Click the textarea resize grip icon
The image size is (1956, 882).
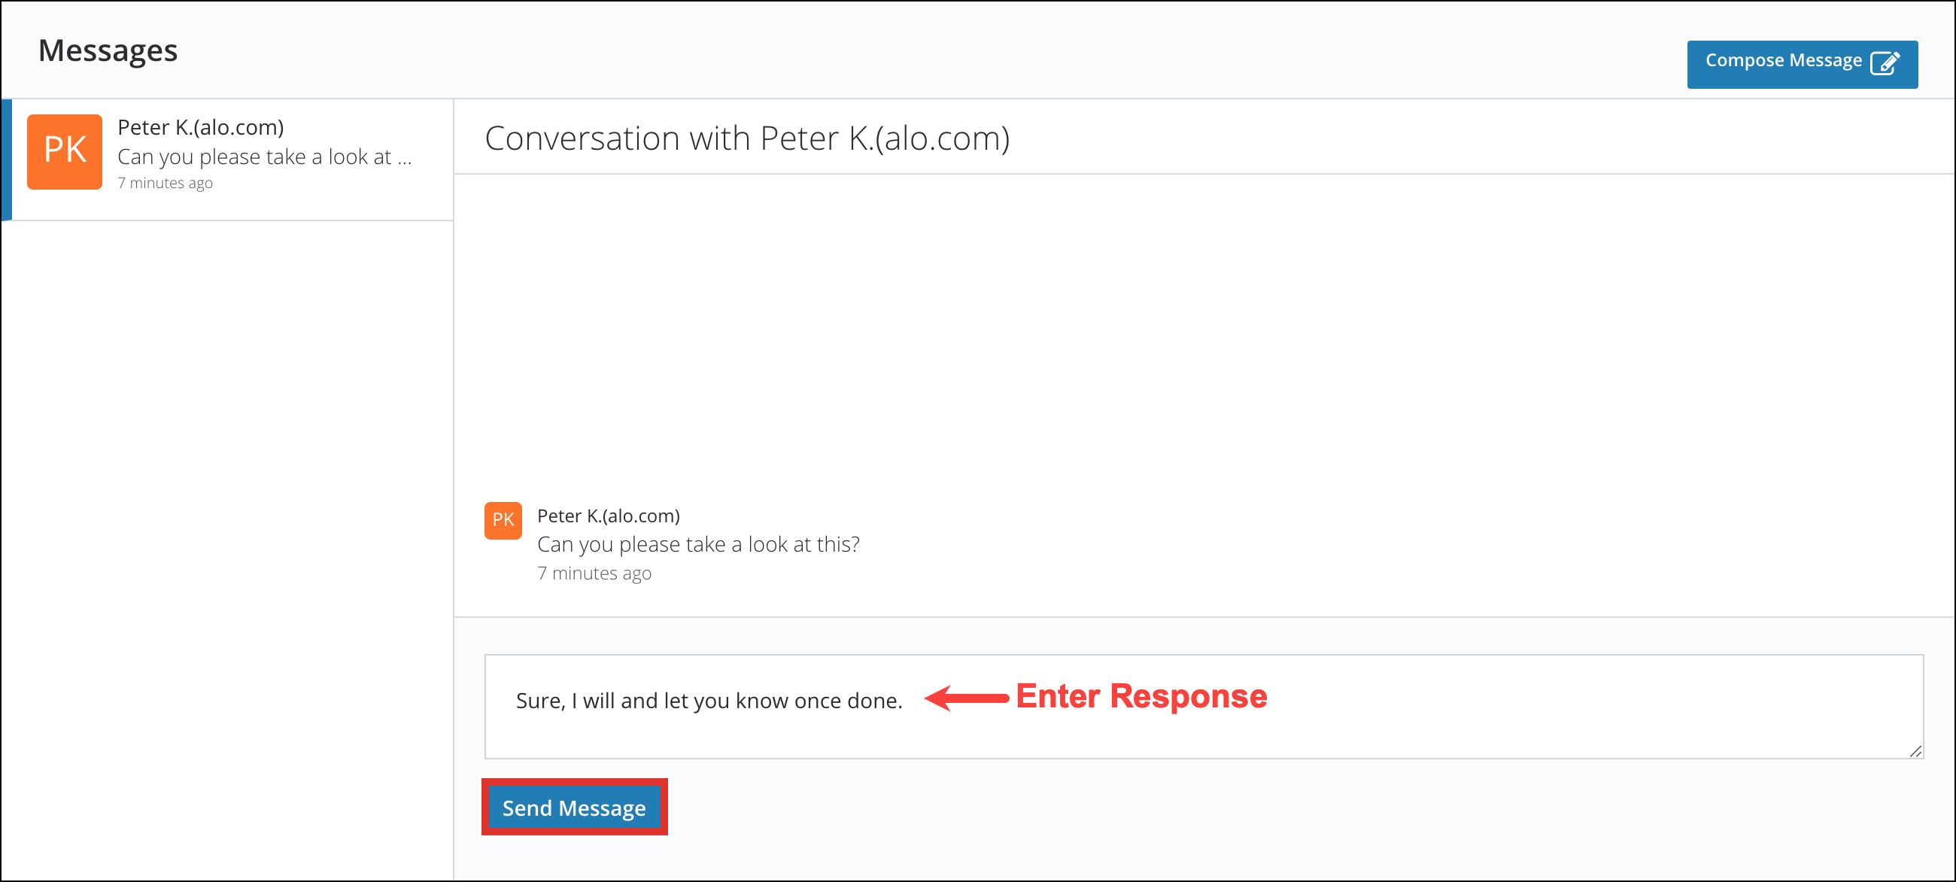coord(1915,750)
